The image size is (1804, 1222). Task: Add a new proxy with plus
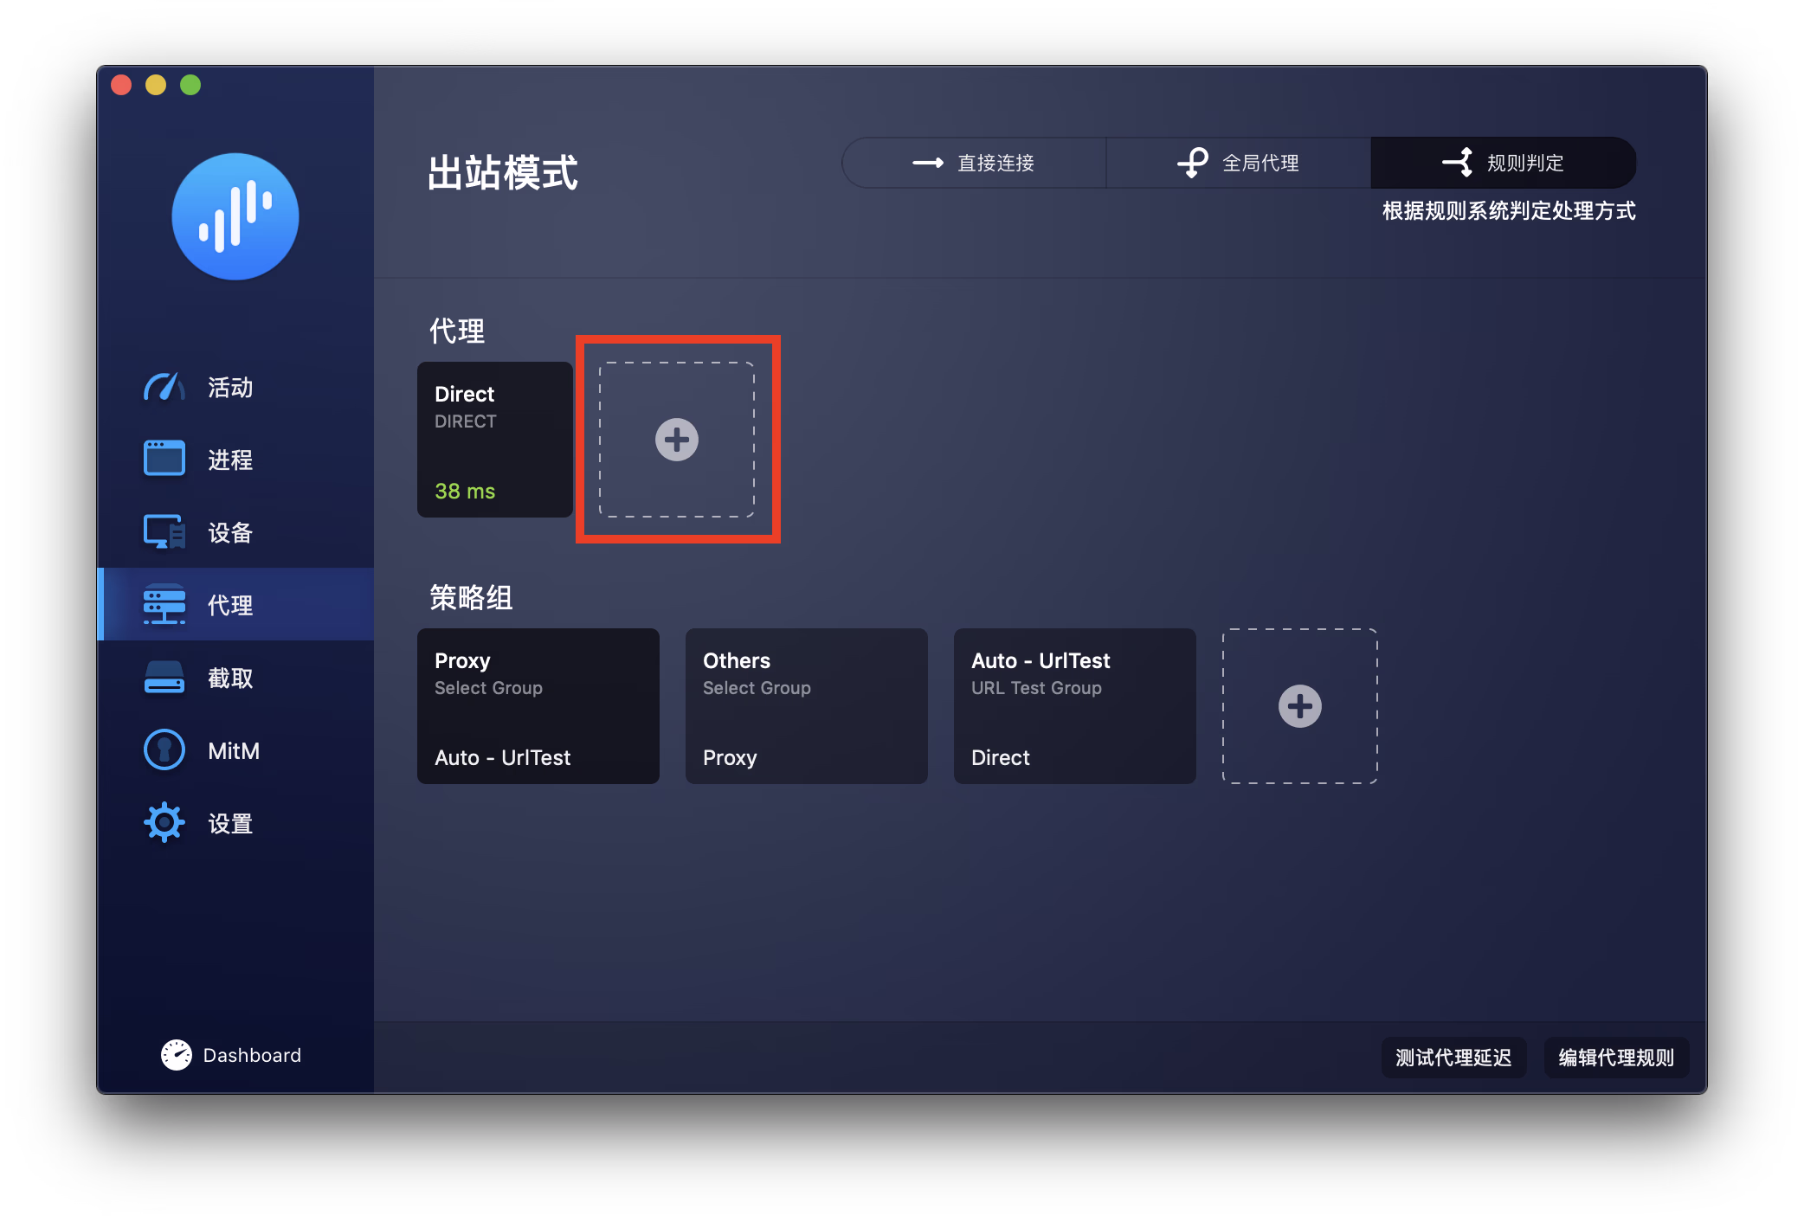pos(677,440)
